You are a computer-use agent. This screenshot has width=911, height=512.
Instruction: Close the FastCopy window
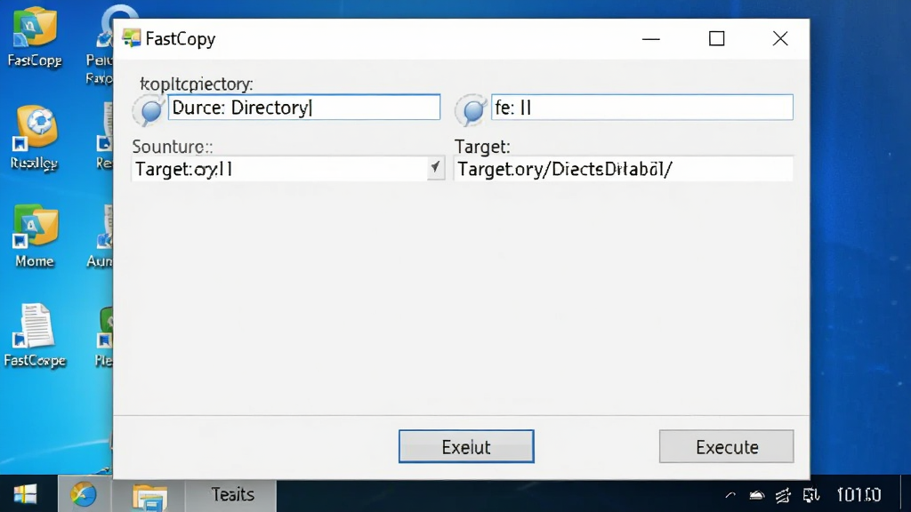tap(780, 39)
